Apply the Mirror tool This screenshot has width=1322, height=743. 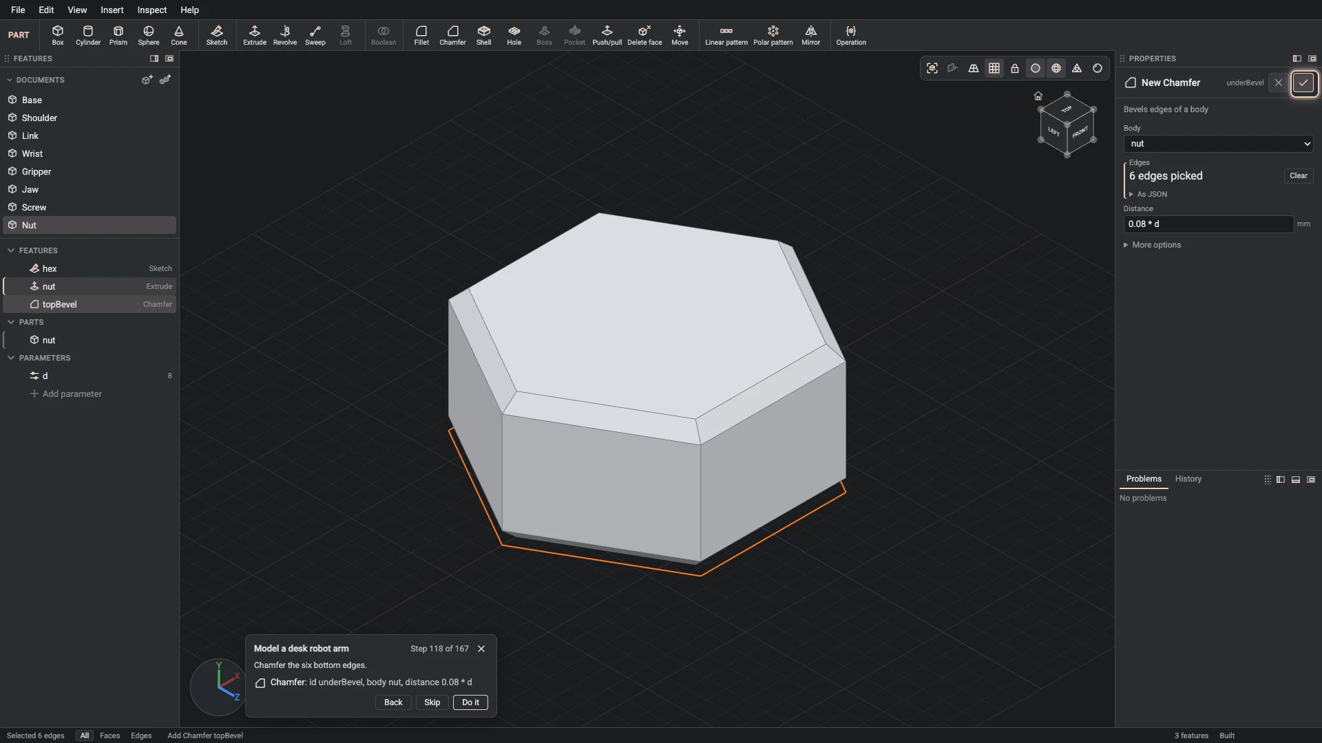(811, 35)
